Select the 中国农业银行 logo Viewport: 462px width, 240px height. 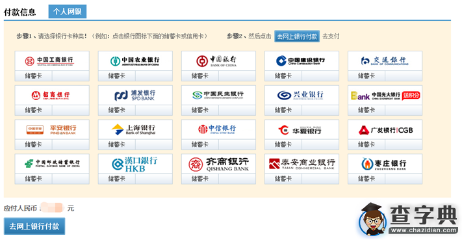click(135, 60)
